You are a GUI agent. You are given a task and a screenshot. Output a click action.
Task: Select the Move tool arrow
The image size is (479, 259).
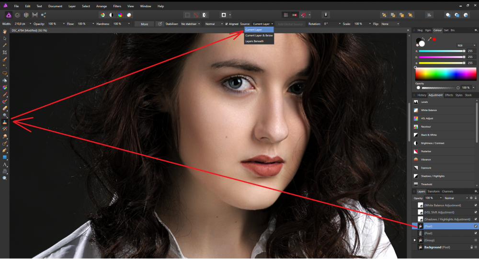click(x=5, y=38)
